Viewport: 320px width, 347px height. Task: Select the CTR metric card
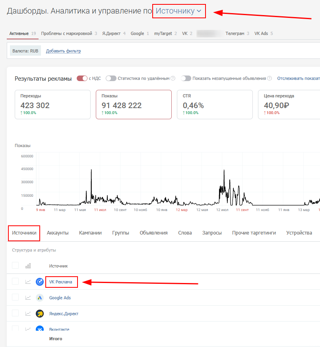pyautogui.click(x=215, y=105)
